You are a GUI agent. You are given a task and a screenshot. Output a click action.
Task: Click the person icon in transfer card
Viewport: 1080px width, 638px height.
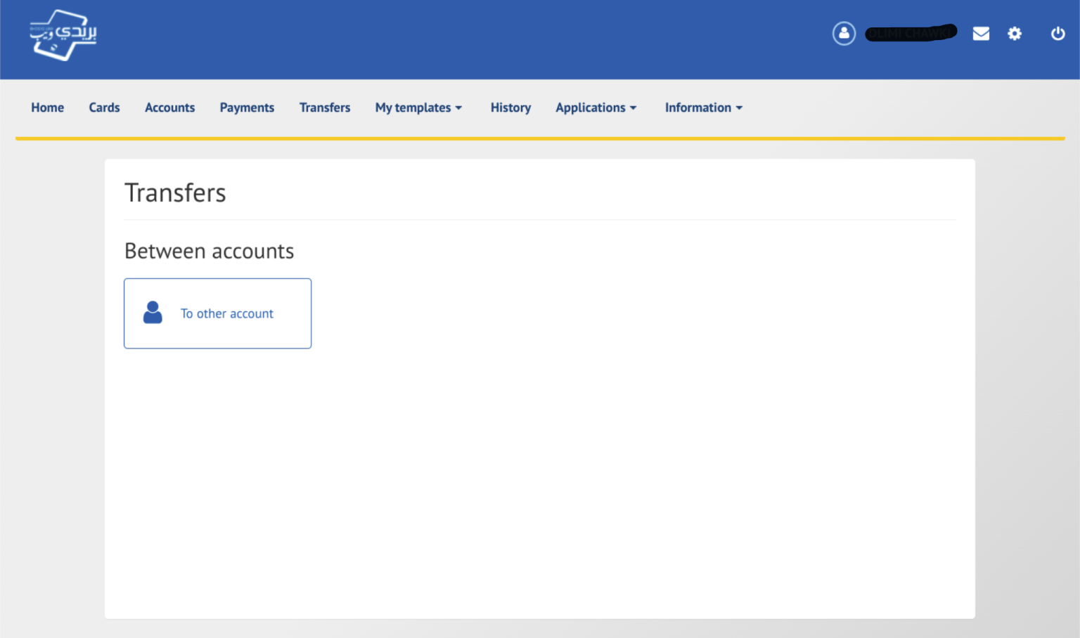pyautogui.click(x=153, y=313)
